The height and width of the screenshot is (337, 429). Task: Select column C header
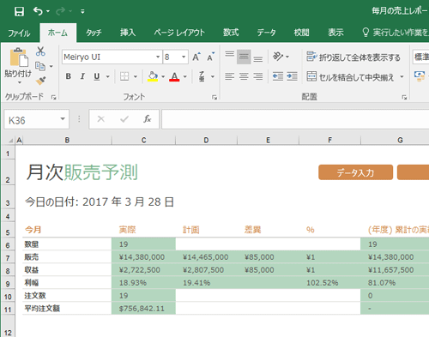(x=143, y=140)
